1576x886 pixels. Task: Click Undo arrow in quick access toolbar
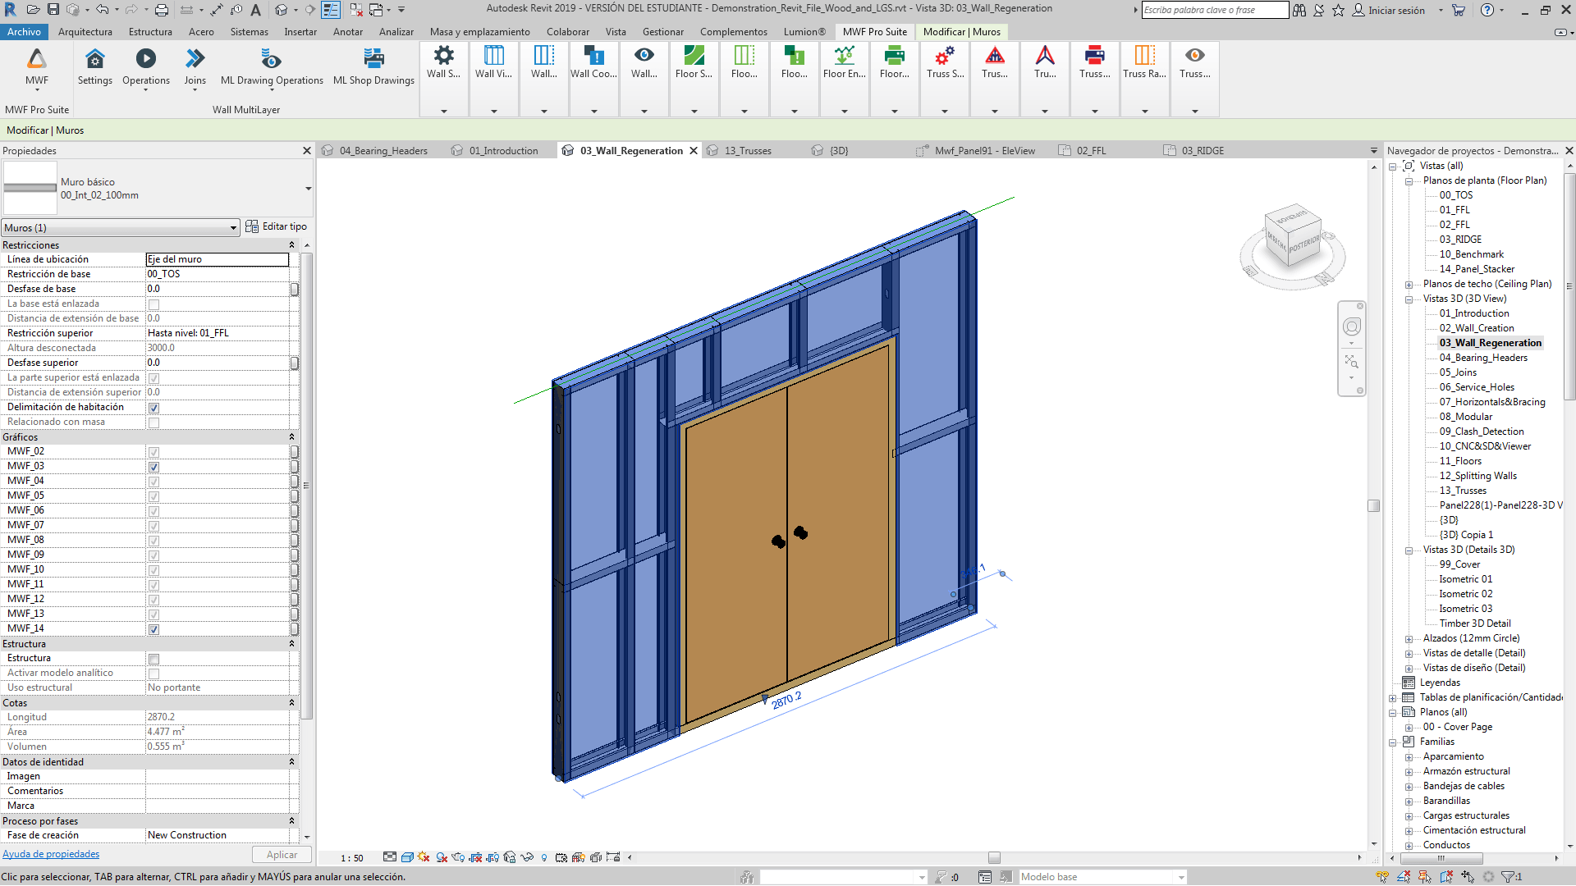102,10
